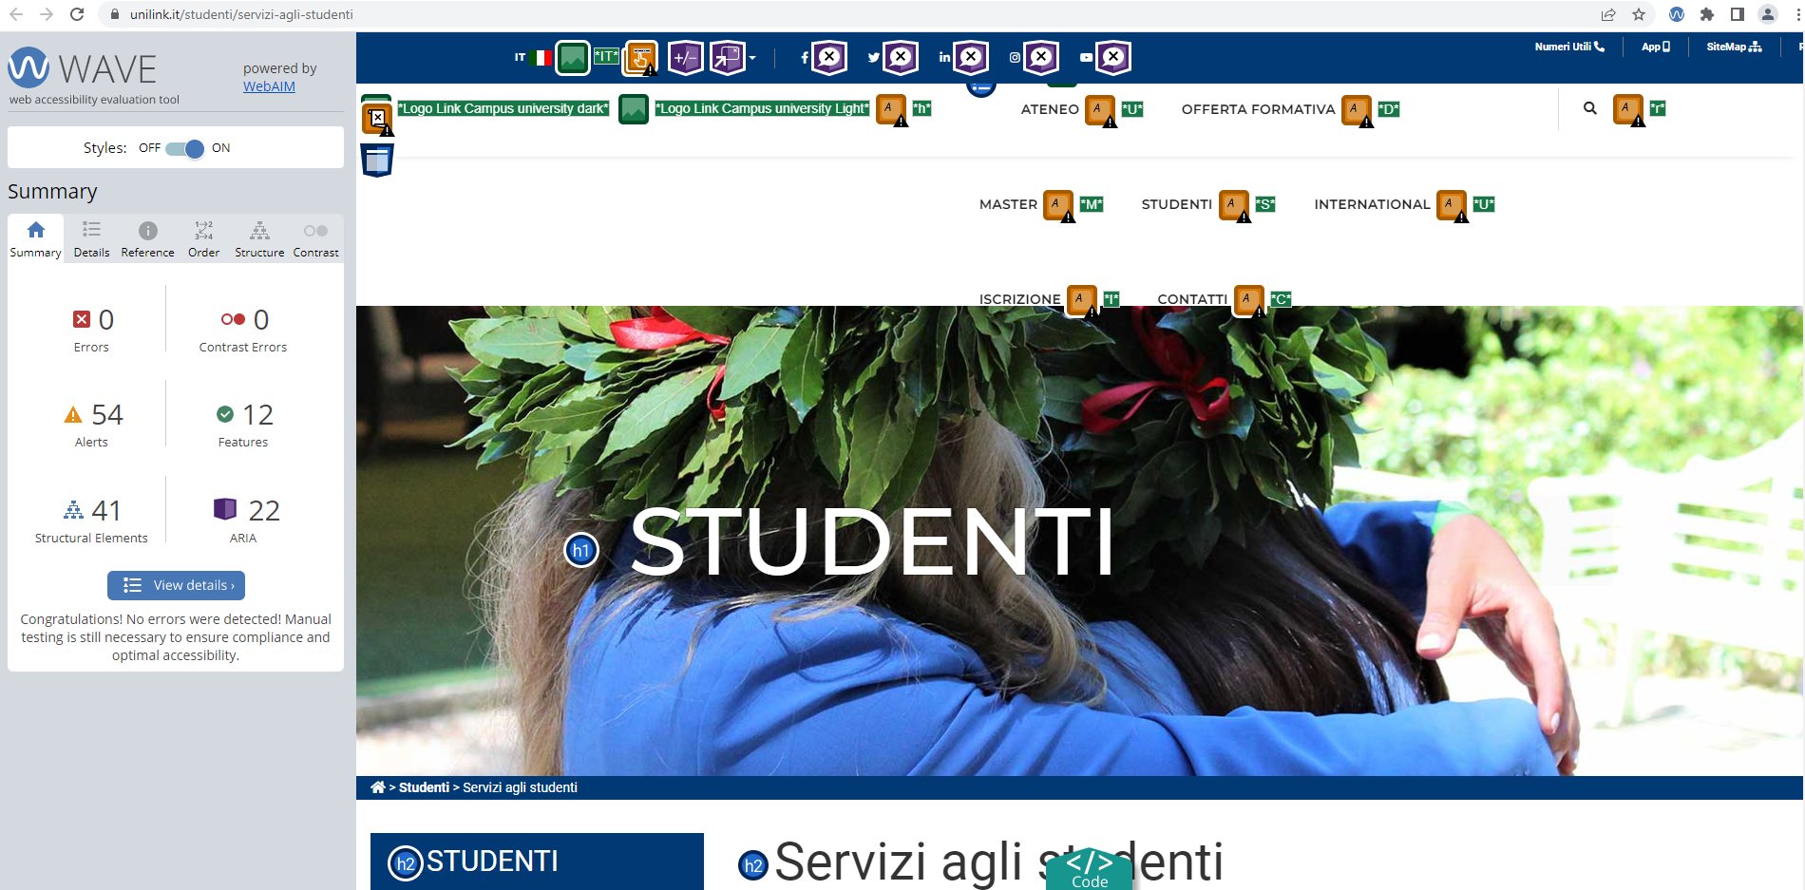Click the blue header structure icon below the logo
This screenshot has height=890, width=1805.
coord(377,161)
